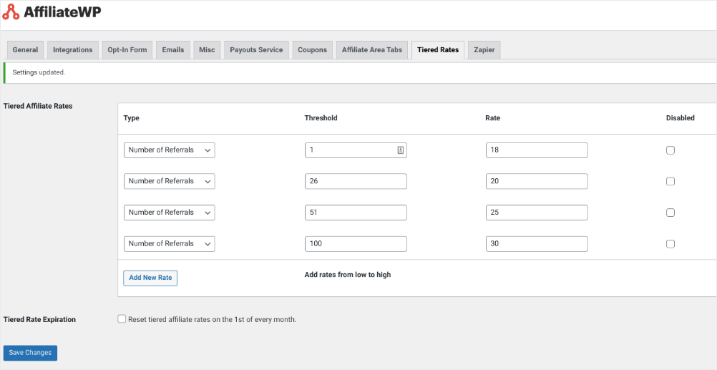Screen dimensions: 717x370
Task: Open Type dropdown for threshold 100 row
Action: point(169,244)
